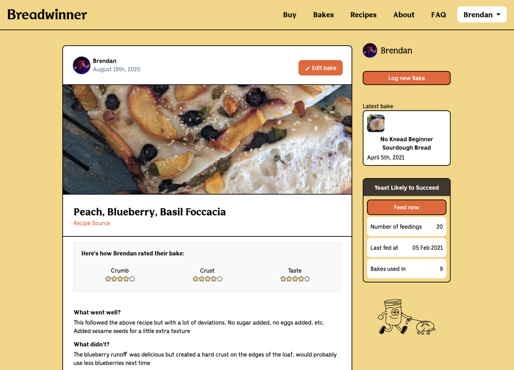Click the third Taste rating star
The height and width of the screenshot is (370, 514).
[295, 279]
